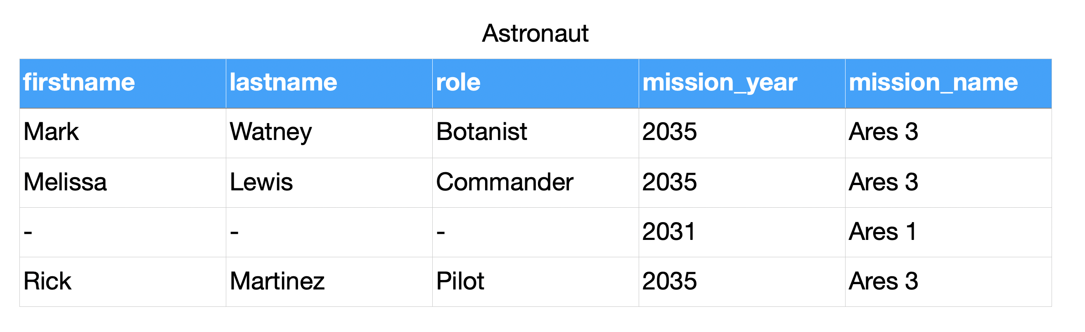Select the firstname column header

(79, 83)
